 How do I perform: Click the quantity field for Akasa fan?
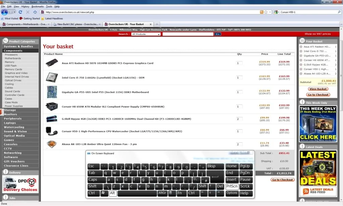coord(239,144)
